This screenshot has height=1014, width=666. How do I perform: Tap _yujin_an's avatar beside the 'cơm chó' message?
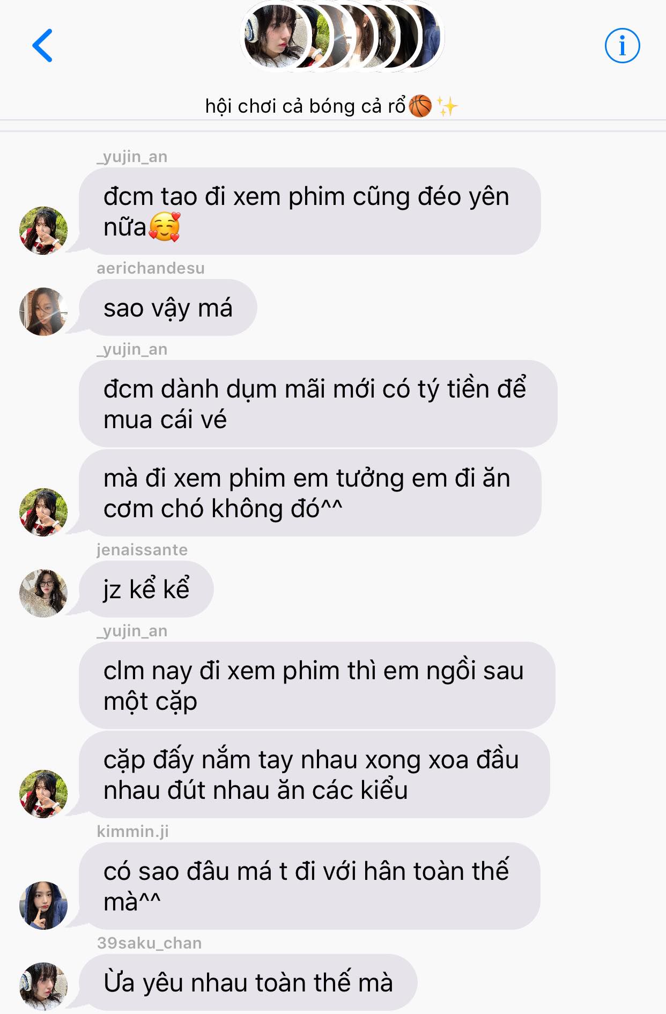[x=43, y=512]
